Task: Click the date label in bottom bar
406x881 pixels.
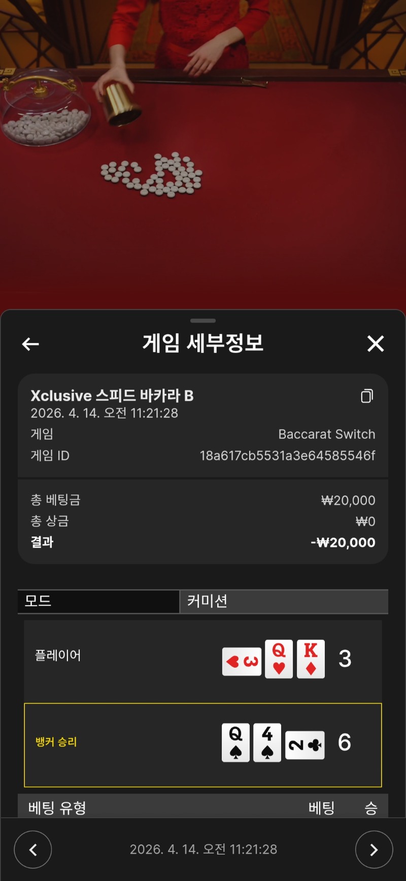Action: [204, 849]
